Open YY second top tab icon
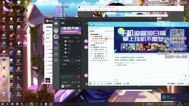The image size is (189, 106). pos(168,24)
